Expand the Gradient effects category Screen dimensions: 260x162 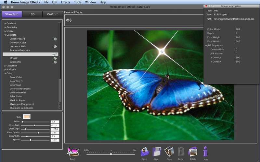pyautogui.click(x=5, y=23)
